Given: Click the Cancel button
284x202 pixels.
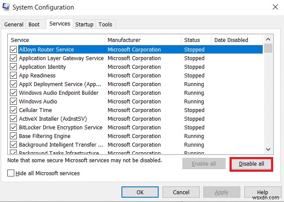Looking at the screenshot, I should point(181,192).
